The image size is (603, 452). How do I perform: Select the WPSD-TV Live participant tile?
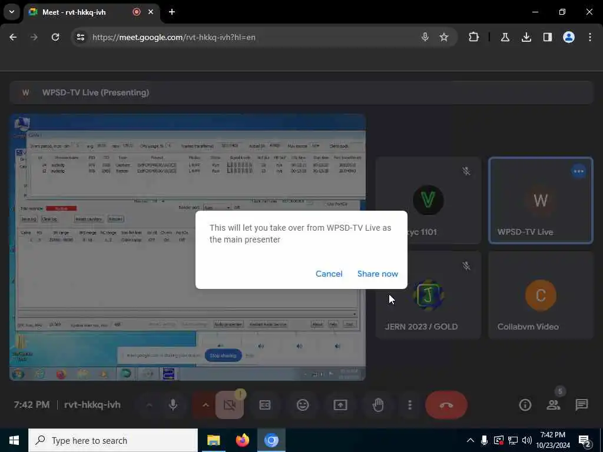541,200
